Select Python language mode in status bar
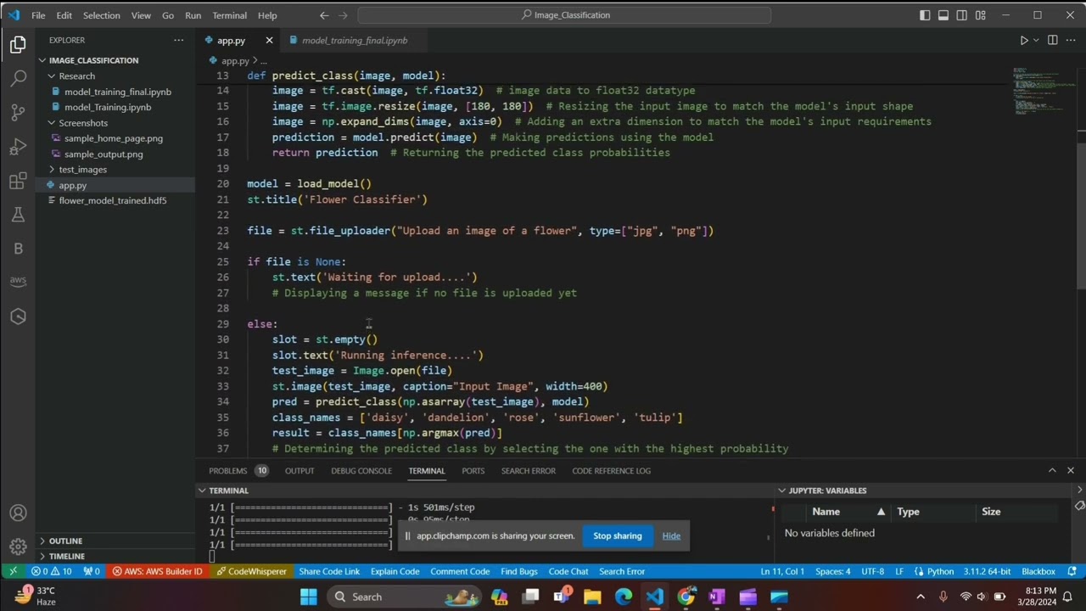Screen dimensions: 1086x611 tap(933, 571)
